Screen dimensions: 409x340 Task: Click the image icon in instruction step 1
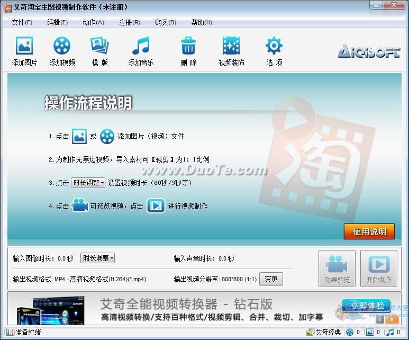tap(79, 136)
